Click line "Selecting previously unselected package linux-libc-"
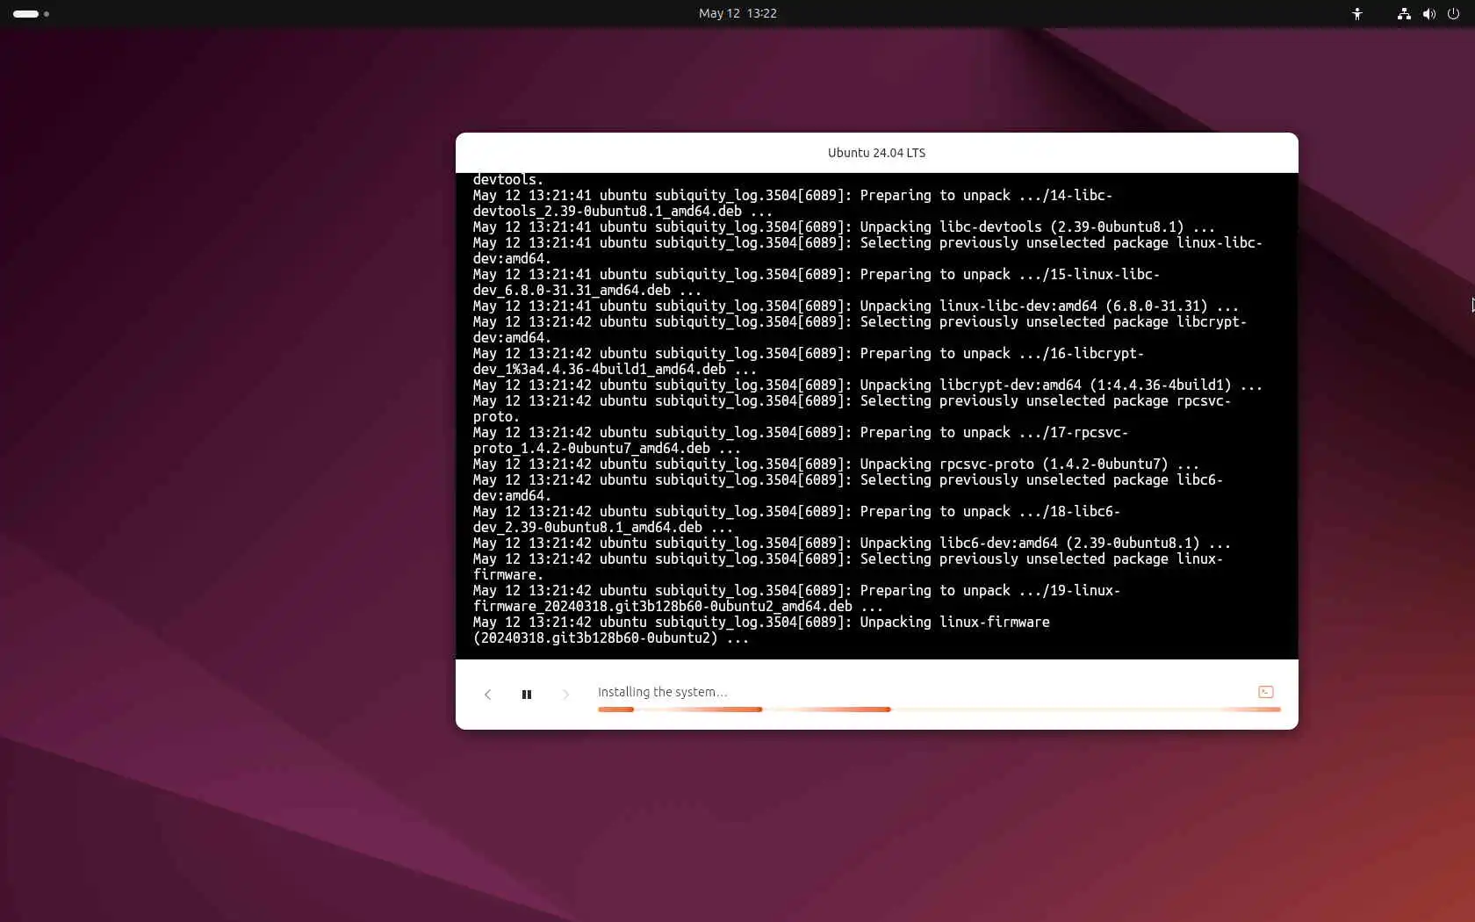This screenshot has height=922, width=1475. coord(867,242)
